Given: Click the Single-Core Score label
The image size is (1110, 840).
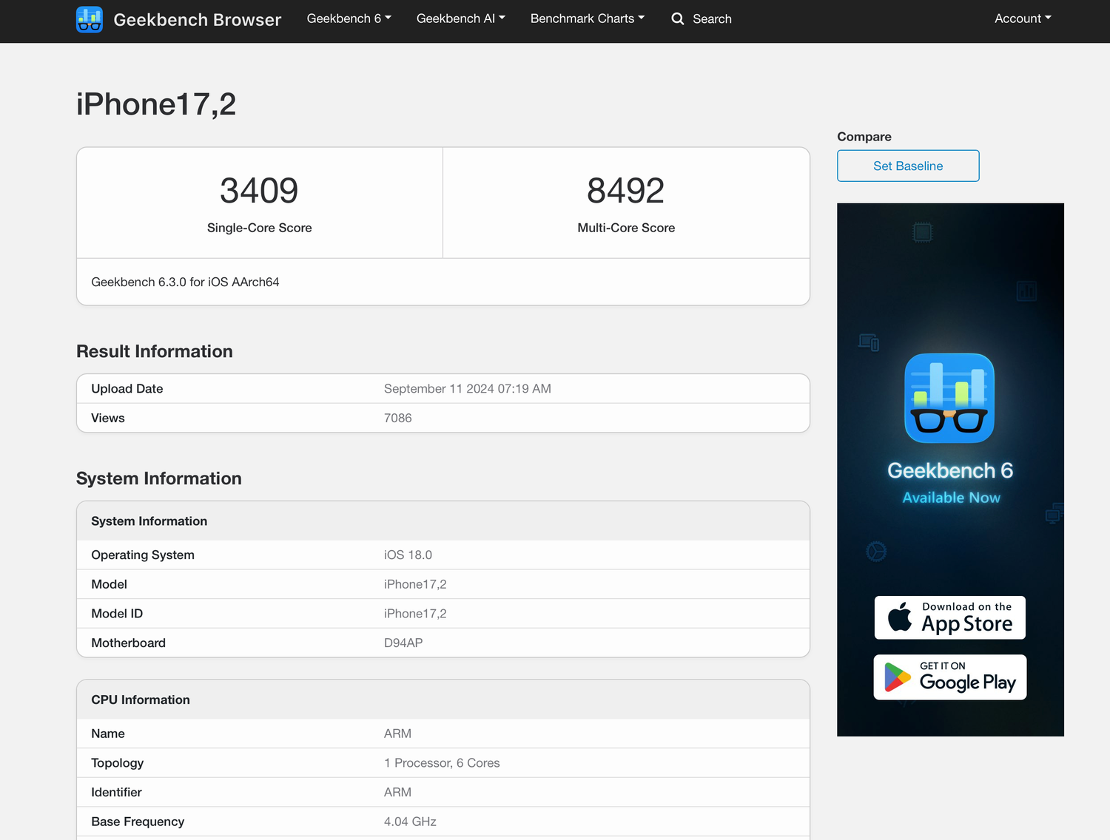Looking at the screenshot, I should point(260,228).
